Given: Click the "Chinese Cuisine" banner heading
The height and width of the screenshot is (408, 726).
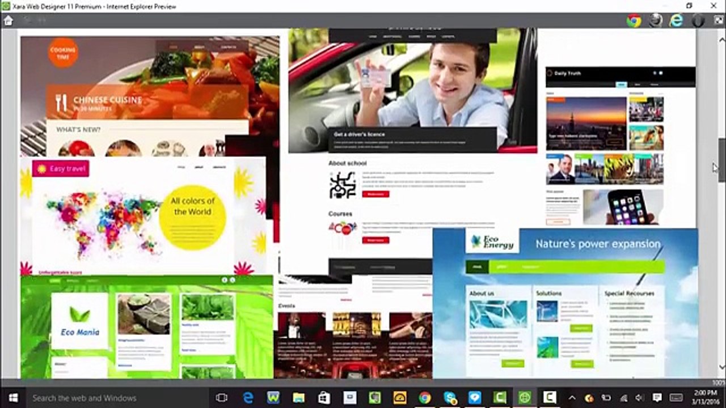Looking at the screenshot, I should point(107,100).
